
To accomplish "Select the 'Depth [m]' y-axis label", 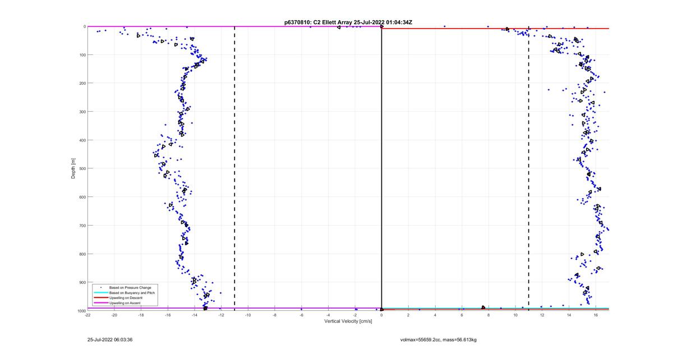I will click(73, 168).
